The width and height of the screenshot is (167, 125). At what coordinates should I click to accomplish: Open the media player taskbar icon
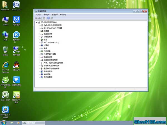18,123
